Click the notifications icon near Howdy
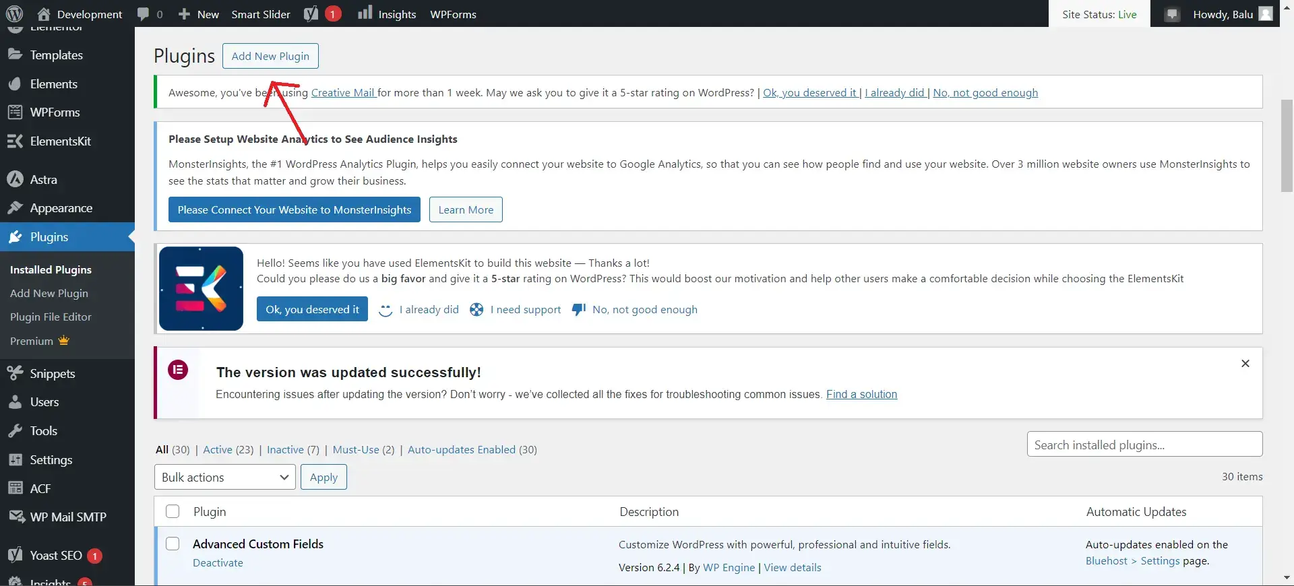 tap(1173, 14)
